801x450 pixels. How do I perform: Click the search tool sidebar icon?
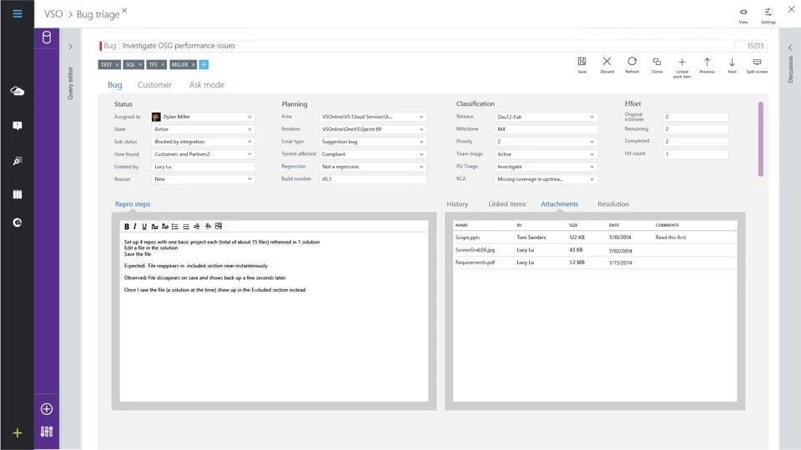click(x=18, y=161)
